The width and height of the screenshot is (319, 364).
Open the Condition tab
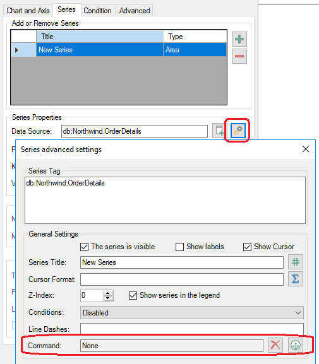97,11
